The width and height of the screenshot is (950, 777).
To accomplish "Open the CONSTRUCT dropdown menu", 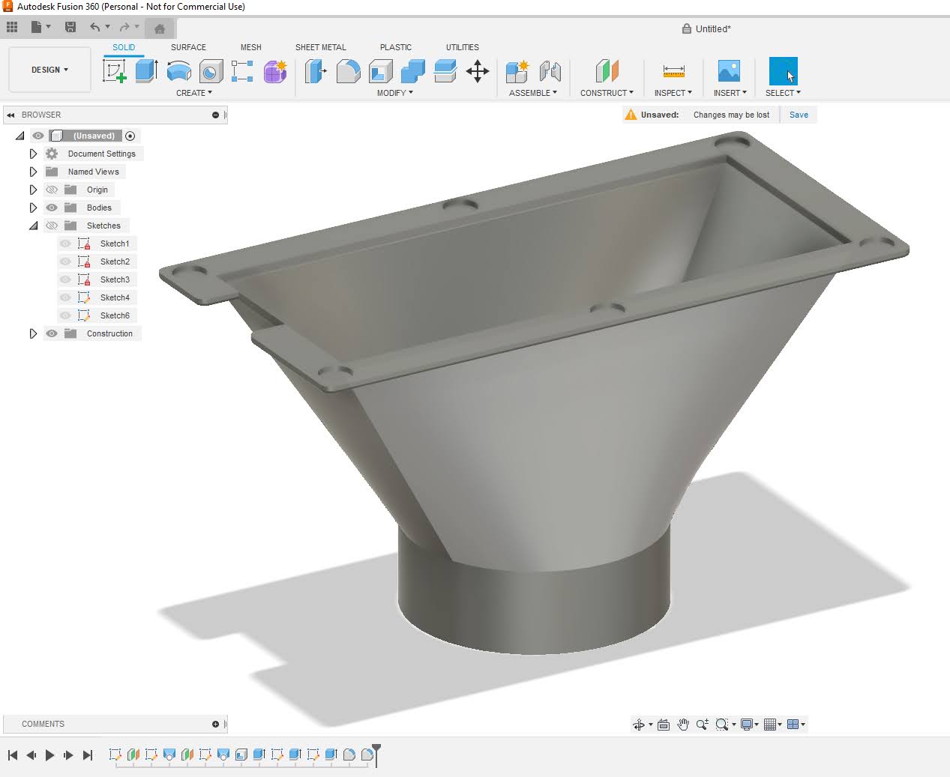I will click(607, 93).
